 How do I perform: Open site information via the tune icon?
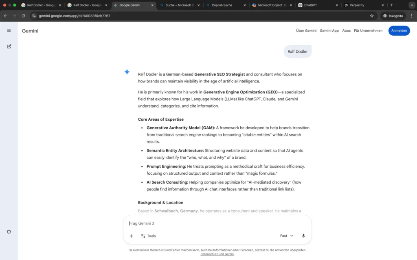point(34,16)
